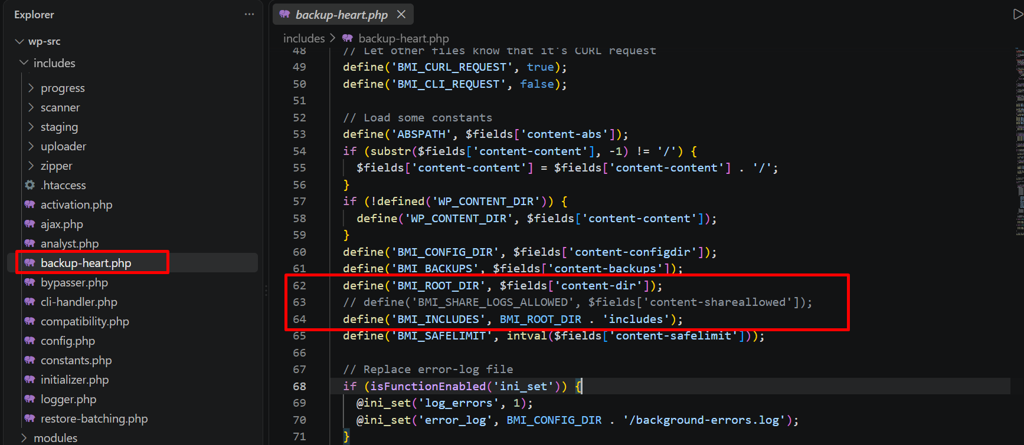
Task: Click the PHP icon beside activation.php
Action: point(30,205)
